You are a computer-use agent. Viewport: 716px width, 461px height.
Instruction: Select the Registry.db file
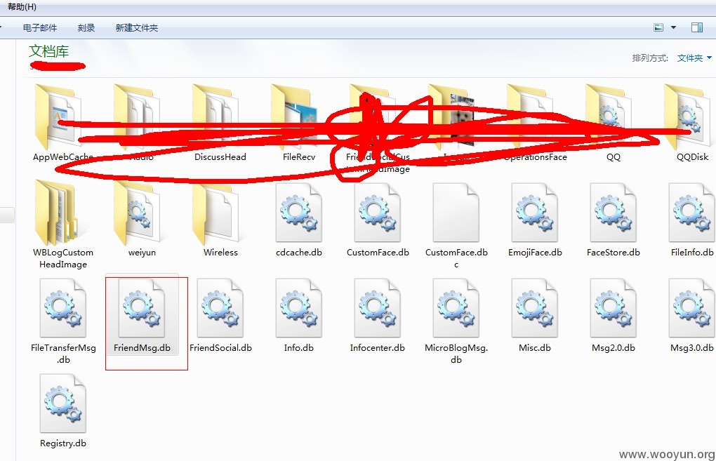pyautogui.click(x=63, y=412)
